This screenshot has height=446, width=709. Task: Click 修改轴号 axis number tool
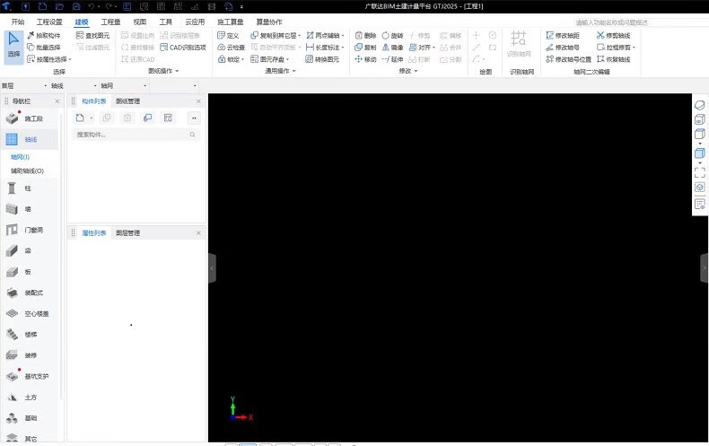pos(563,47)
